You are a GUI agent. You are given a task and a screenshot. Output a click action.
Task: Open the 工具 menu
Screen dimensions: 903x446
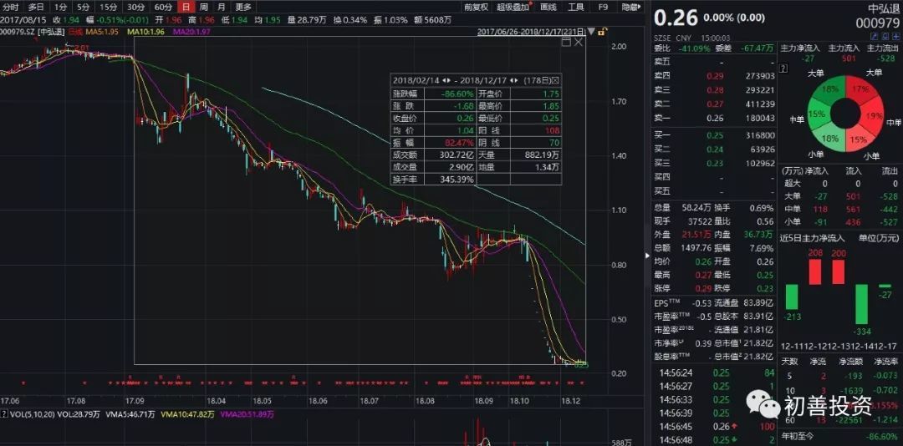tap(576, 7)
